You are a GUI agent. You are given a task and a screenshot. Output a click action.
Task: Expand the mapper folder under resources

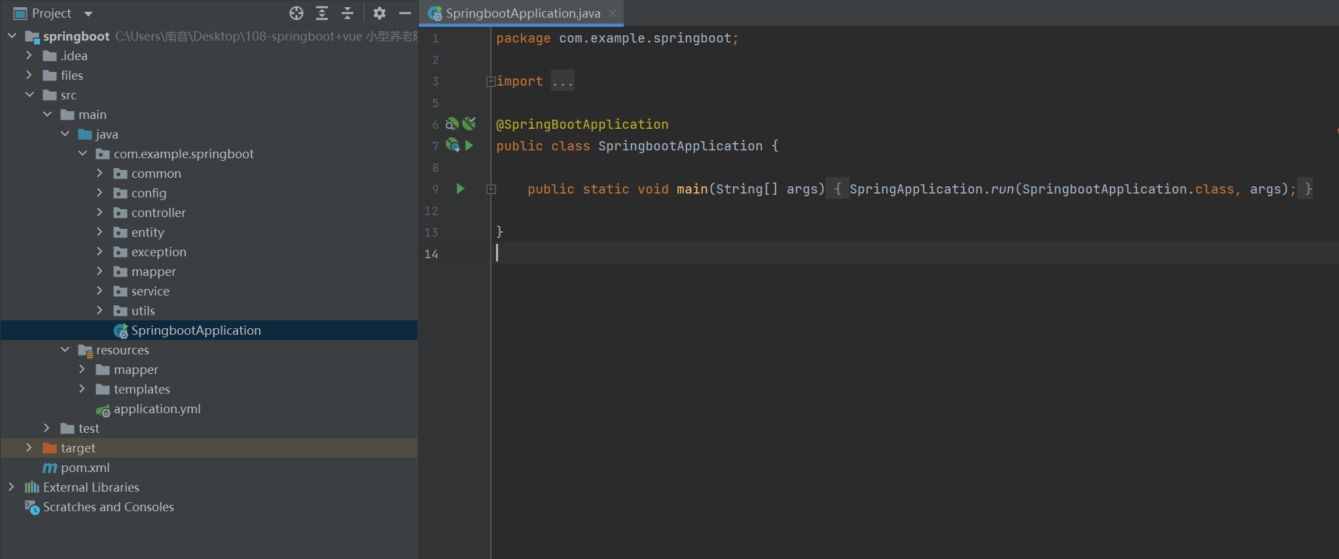(x=82, y=369)
